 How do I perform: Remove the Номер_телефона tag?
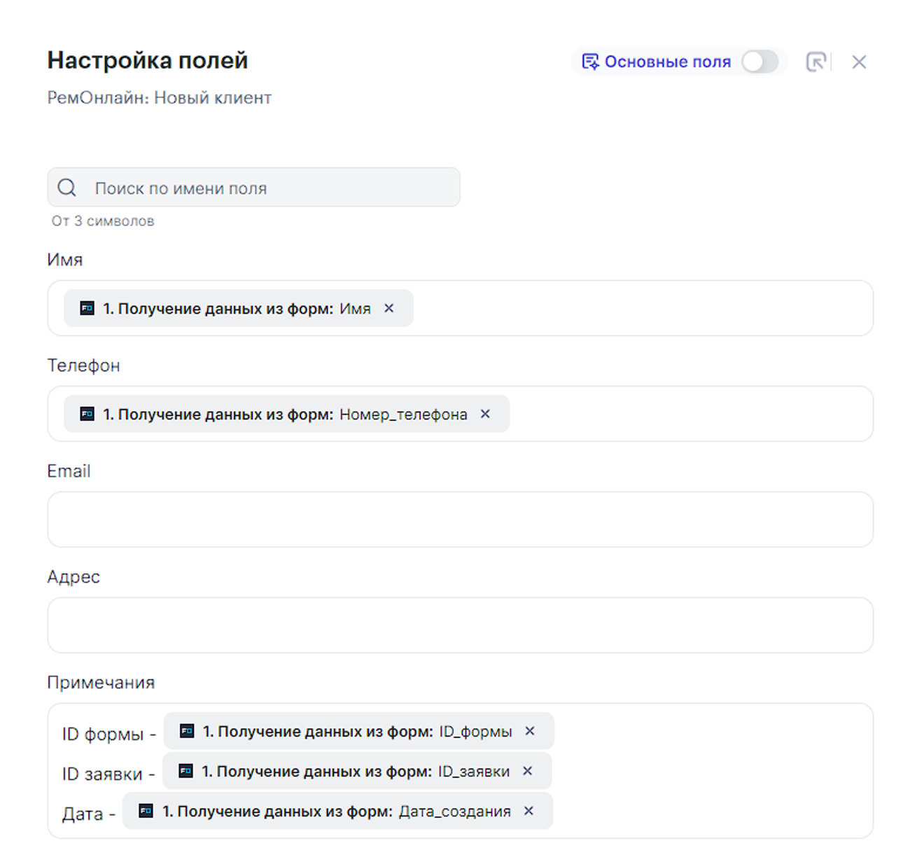[485, 414]
